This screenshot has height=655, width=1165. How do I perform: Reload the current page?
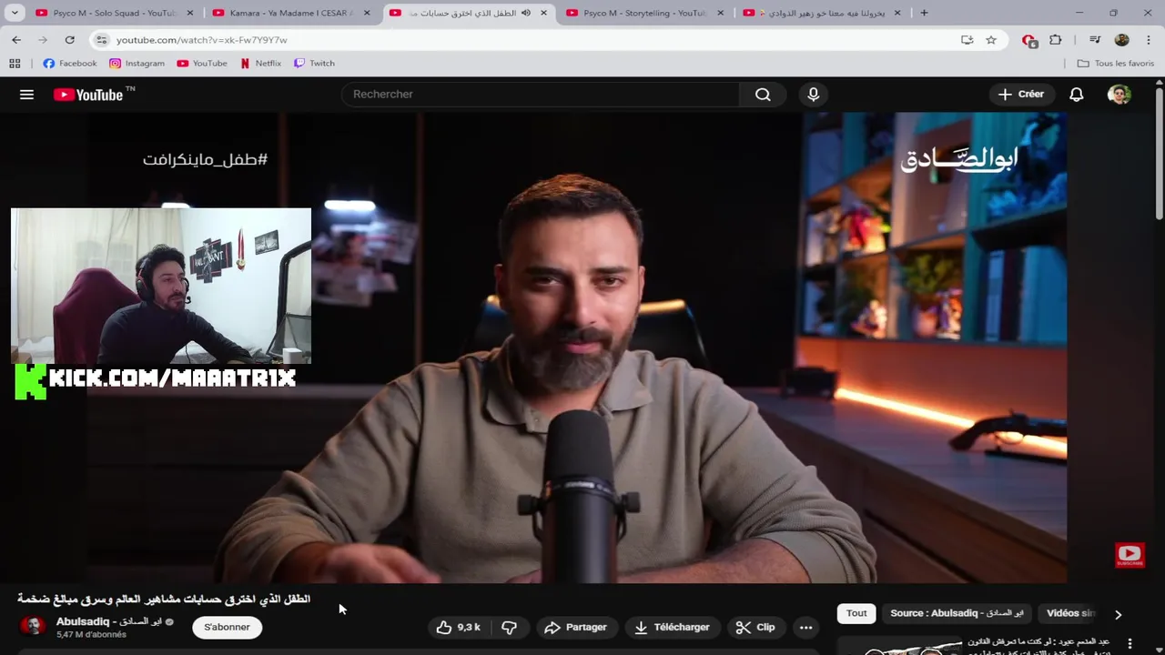click(69, 40)
